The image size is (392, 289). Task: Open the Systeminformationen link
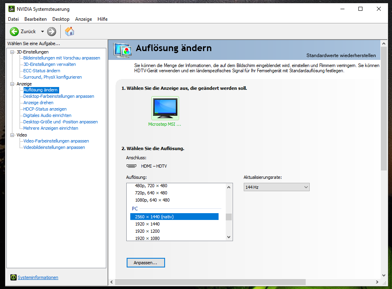pos(38,277)
